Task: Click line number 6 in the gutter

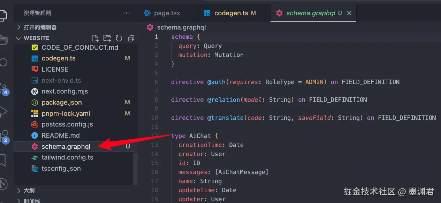Action: click(x=156, y=82)
